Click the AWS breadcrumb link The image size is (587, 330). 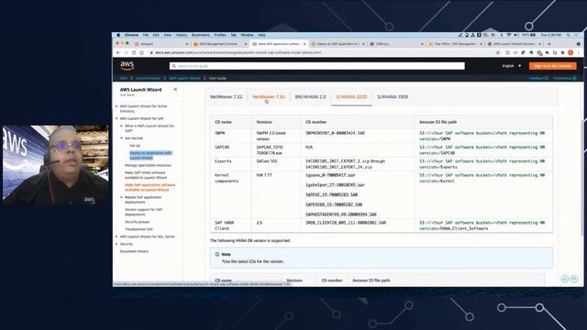[124, 78]
